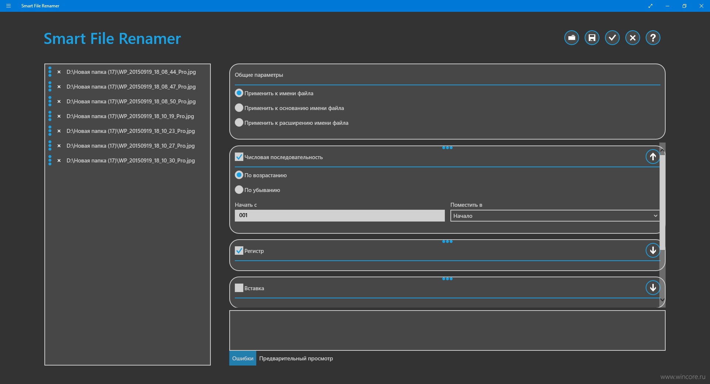Click three-dot handle above Вставка section

pos(447,279)
